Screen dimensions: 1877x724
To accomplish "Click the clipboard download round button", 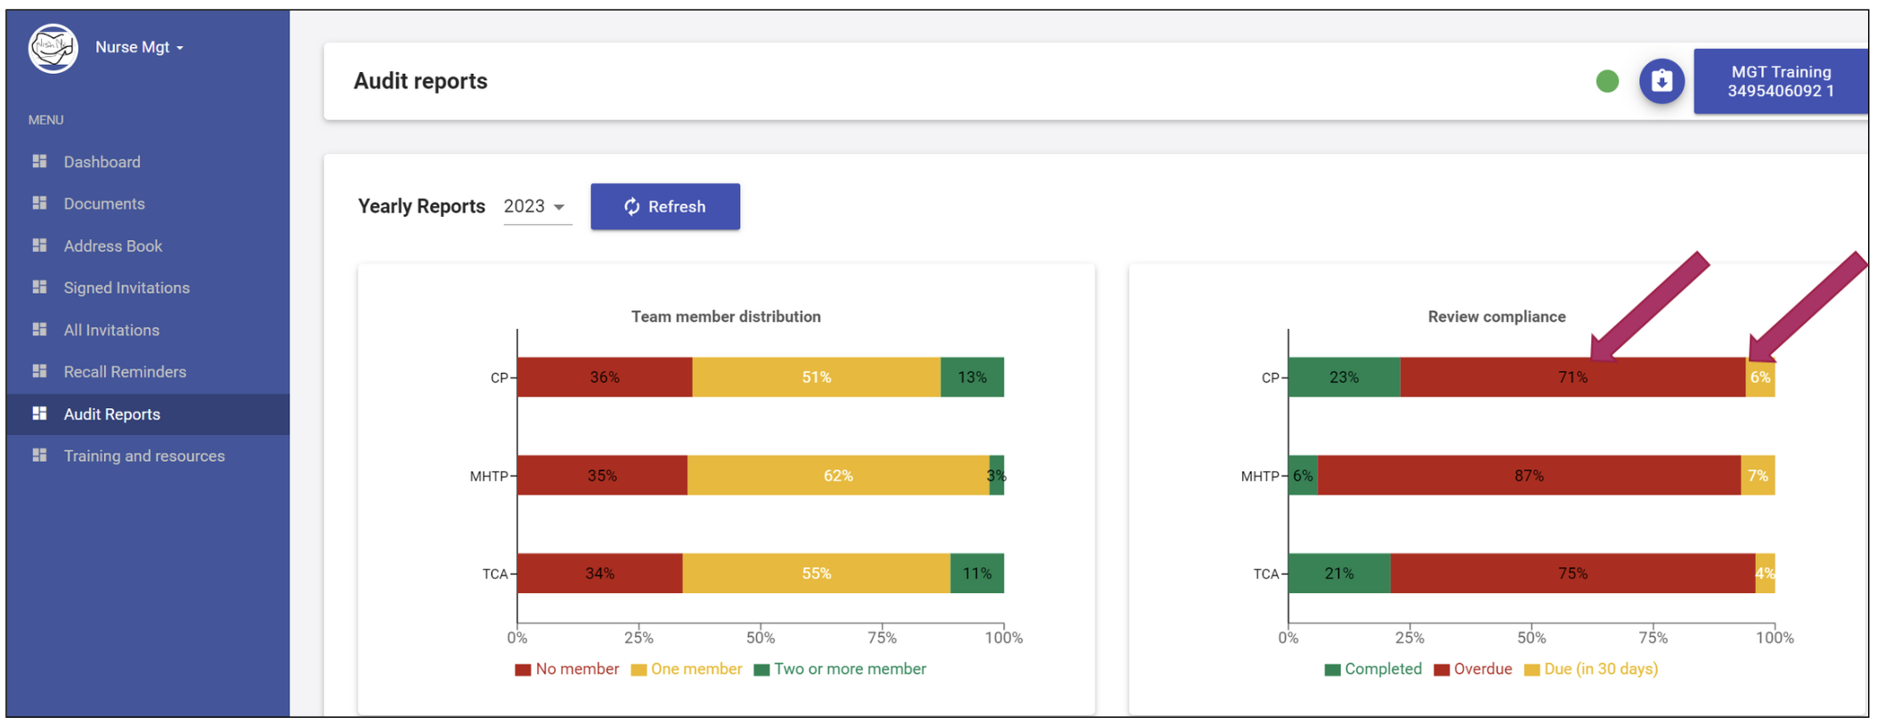I will click(1662, 81).
